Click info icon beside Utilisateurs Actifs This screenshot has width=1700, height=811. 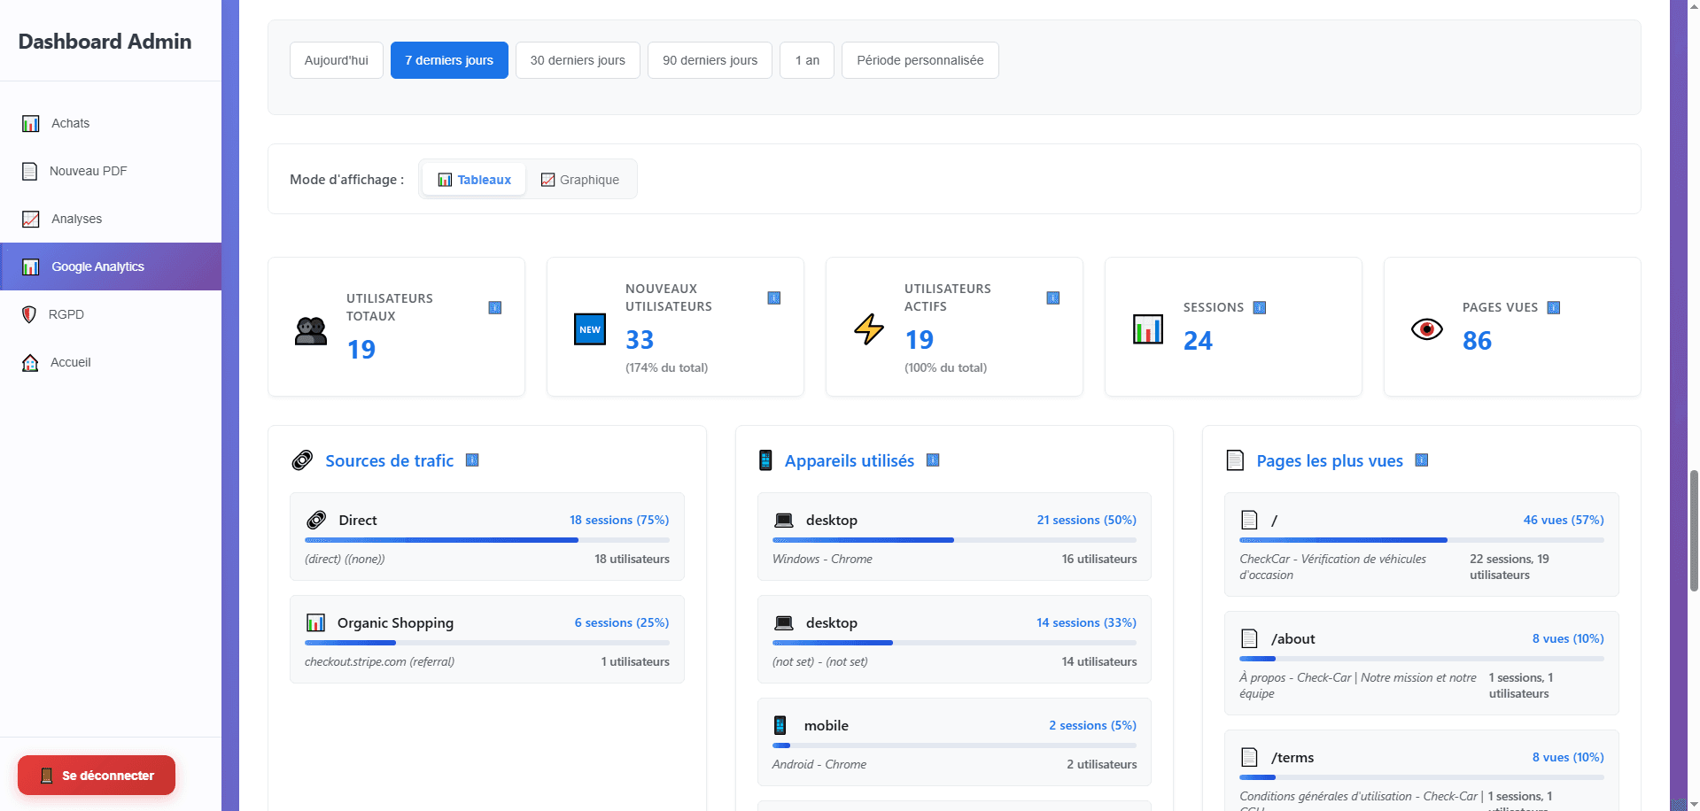pos(1053,297)
